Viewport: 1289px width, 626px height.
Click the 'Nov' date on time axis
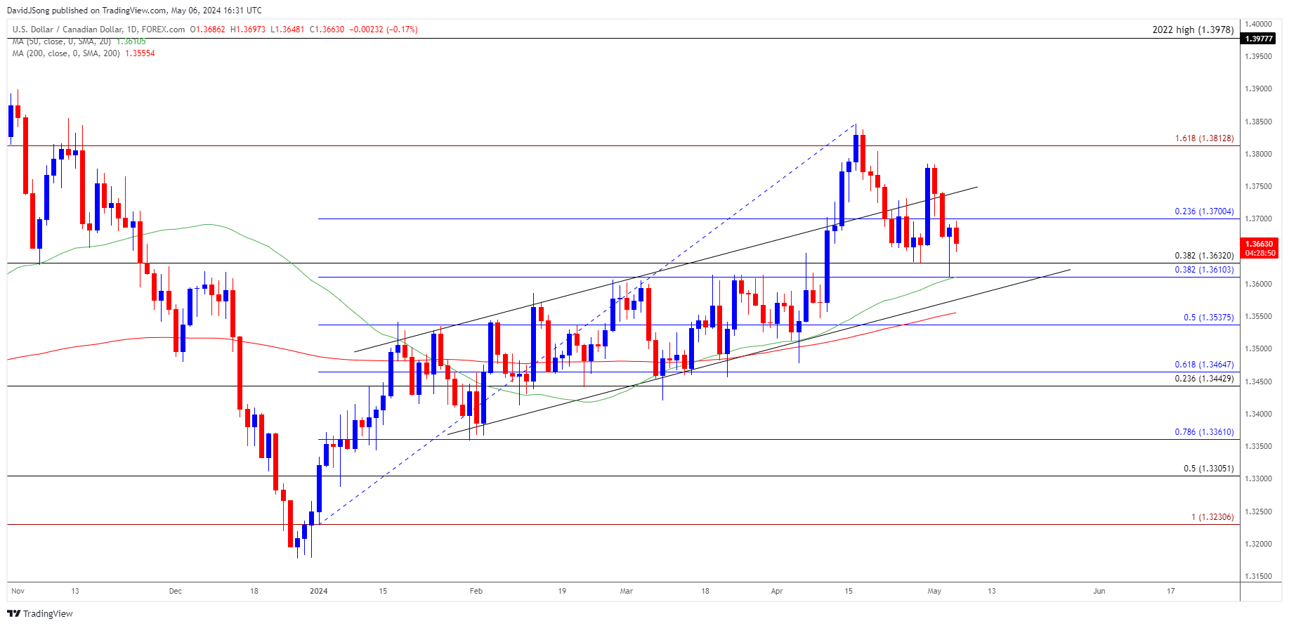tap(18, 591)
